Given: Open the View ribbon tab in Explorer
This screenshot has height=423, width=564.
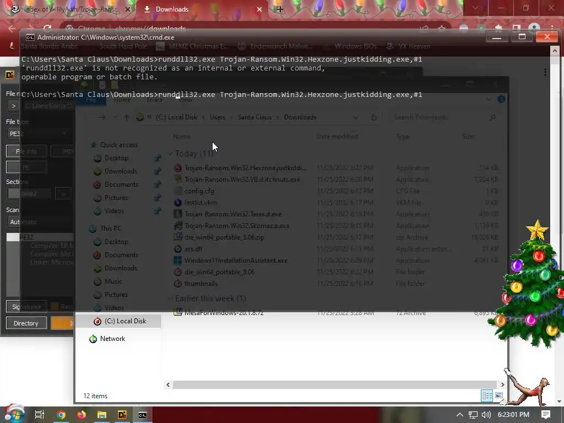Looking at the screenshot, I should (x=186, y=100).
